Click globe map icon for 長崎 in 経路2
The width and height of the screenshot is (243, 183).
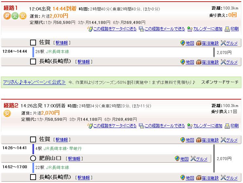183,177
